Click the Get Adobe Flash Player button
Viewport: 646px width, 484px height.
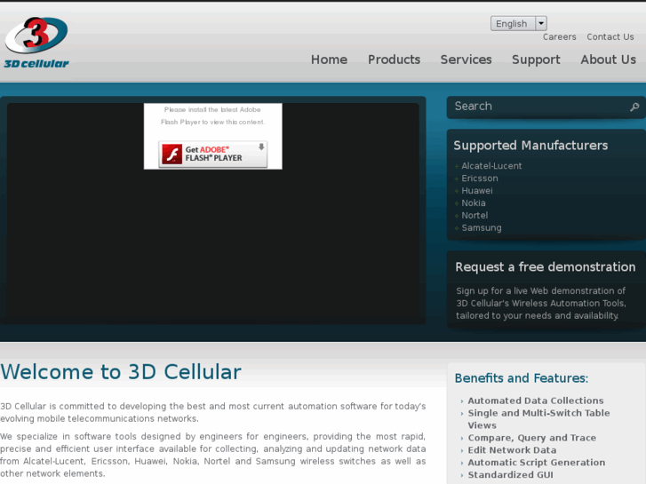tap(213, 154)
